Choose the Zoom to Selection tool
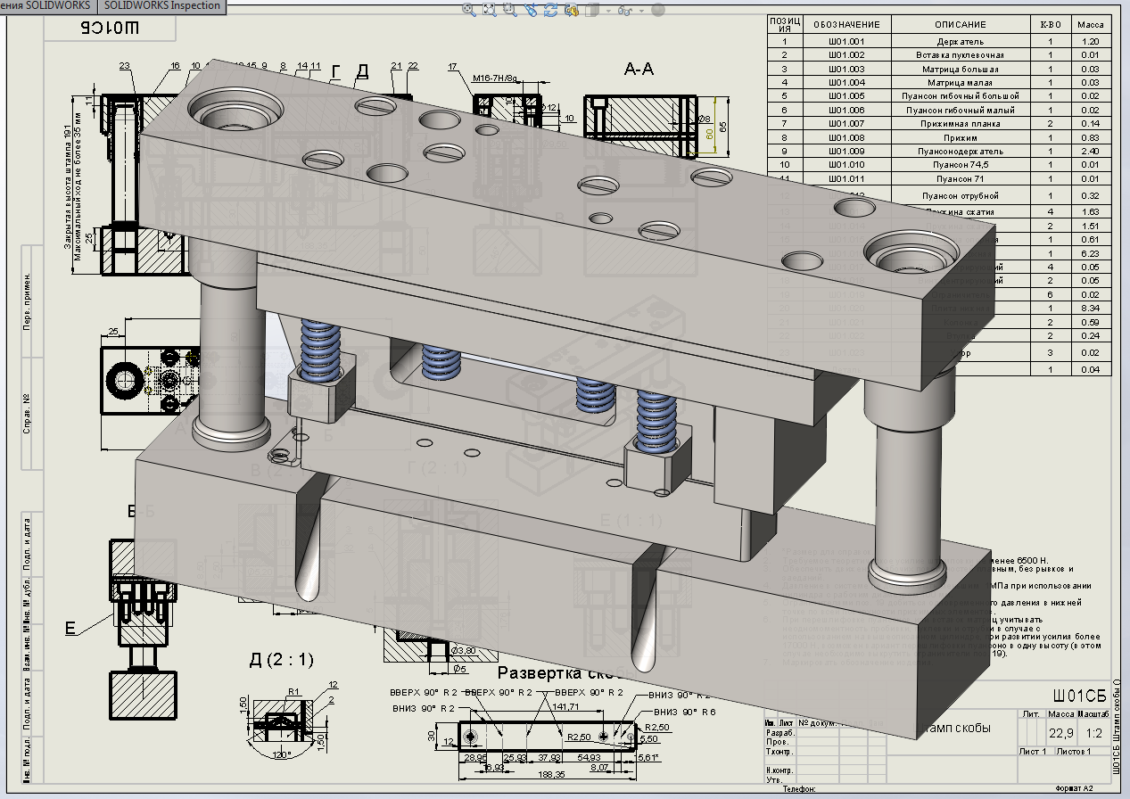This screenshot has height=799, width=1130. (x=510, y=10)
